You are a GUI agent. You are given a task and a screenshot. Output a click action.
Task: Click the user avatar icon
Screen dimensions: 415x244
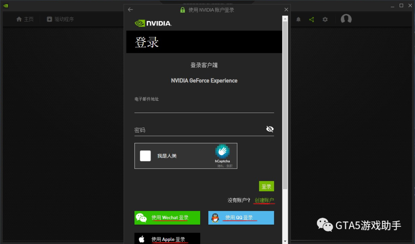346,19
